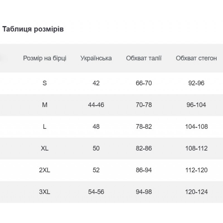The height and width of the screenshot is (223, 223).
Task: Click Ukrainian size value 44-46
Action: 96,105
